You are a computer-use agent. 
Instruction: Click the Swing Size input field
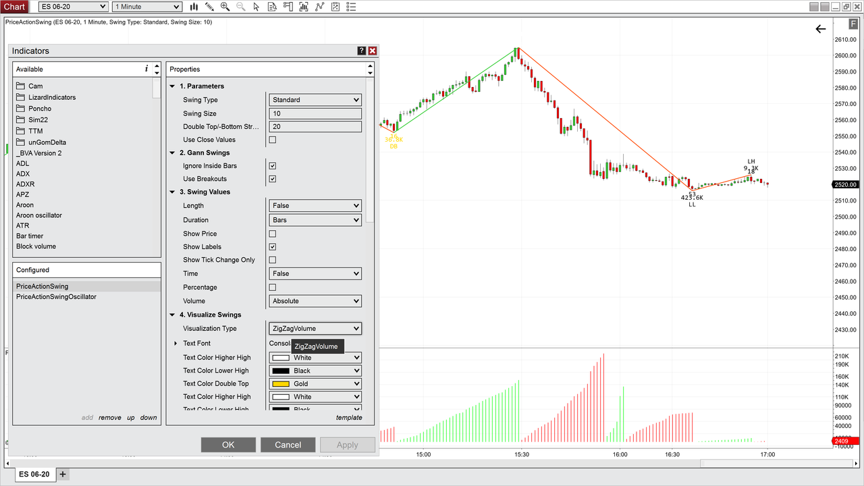click(315, 113)
